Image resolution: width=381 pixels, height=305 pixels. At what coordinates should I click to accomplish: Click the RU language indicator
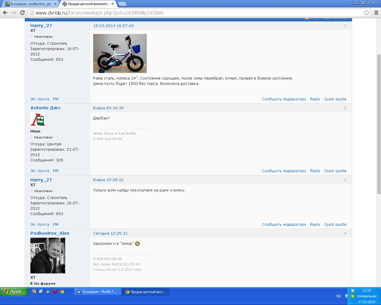click(339, 296)
